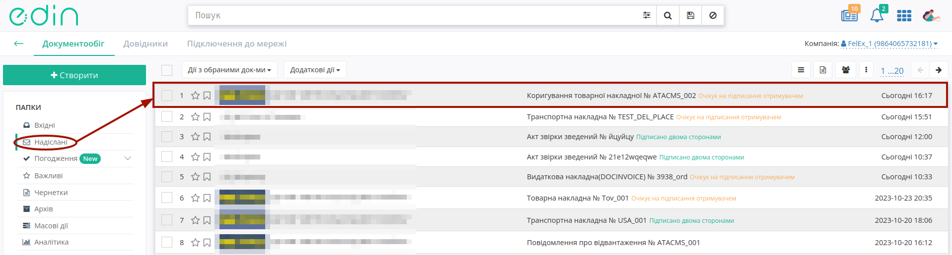The image size is (952, 255).
Task: Go to the previous page with the arrow
Action: click(920, 70)
